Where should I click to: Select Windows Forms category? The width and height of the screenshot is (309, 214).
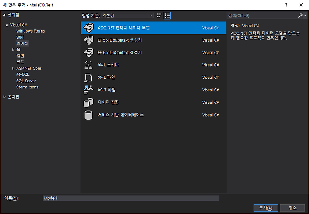tap(30, 31)
